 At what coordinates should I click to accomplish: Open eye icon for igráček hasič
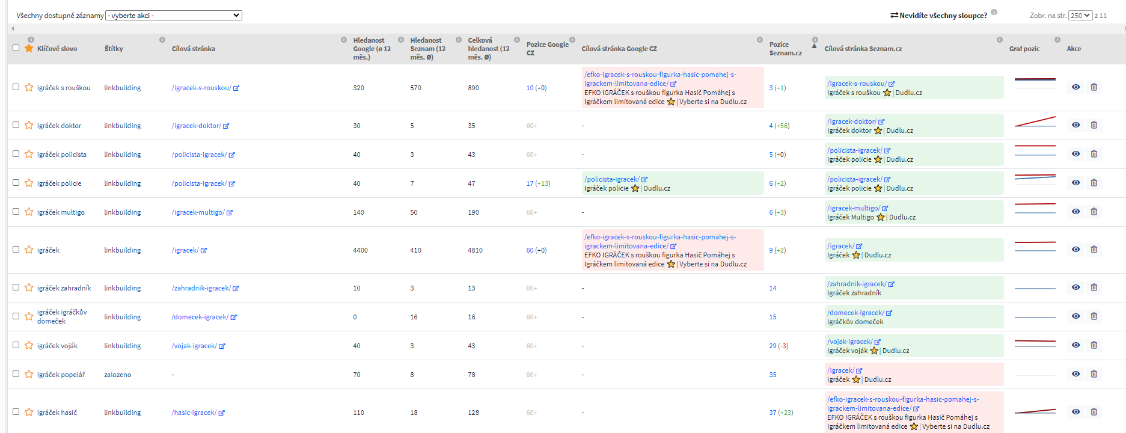click(x=1076, y=412)
